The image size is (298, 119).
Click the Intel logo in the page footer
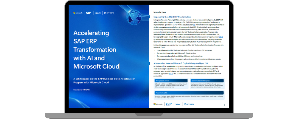[178, 104]
